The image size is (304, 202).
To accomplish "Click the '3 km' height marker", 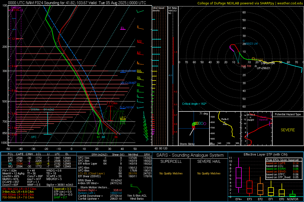I will coord(14,114).
